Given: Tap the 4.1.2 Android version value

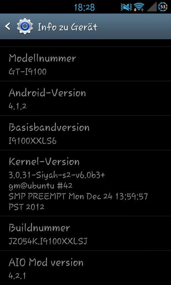Looking at the screenshot, I should (17, 106).
